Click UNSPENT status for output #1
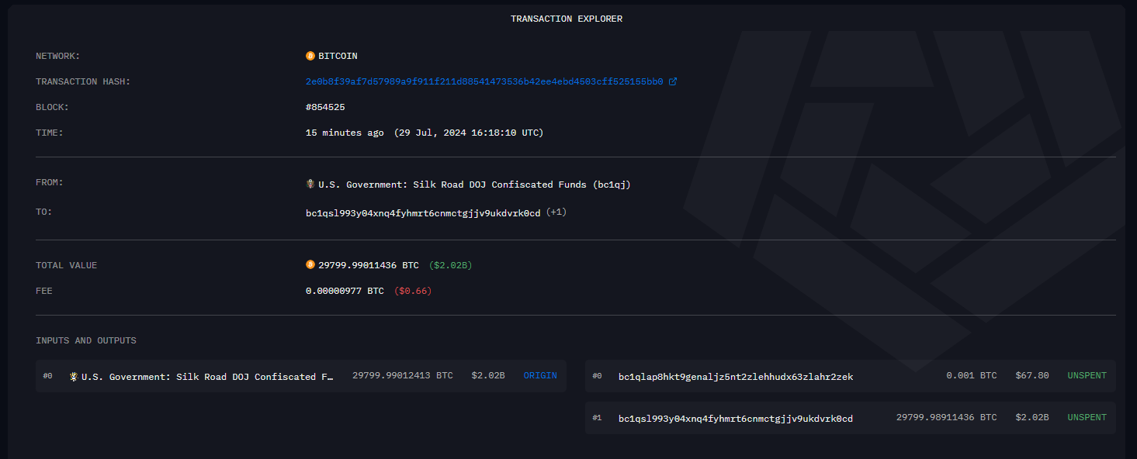1137x459 pixels. pos(1087,418)
